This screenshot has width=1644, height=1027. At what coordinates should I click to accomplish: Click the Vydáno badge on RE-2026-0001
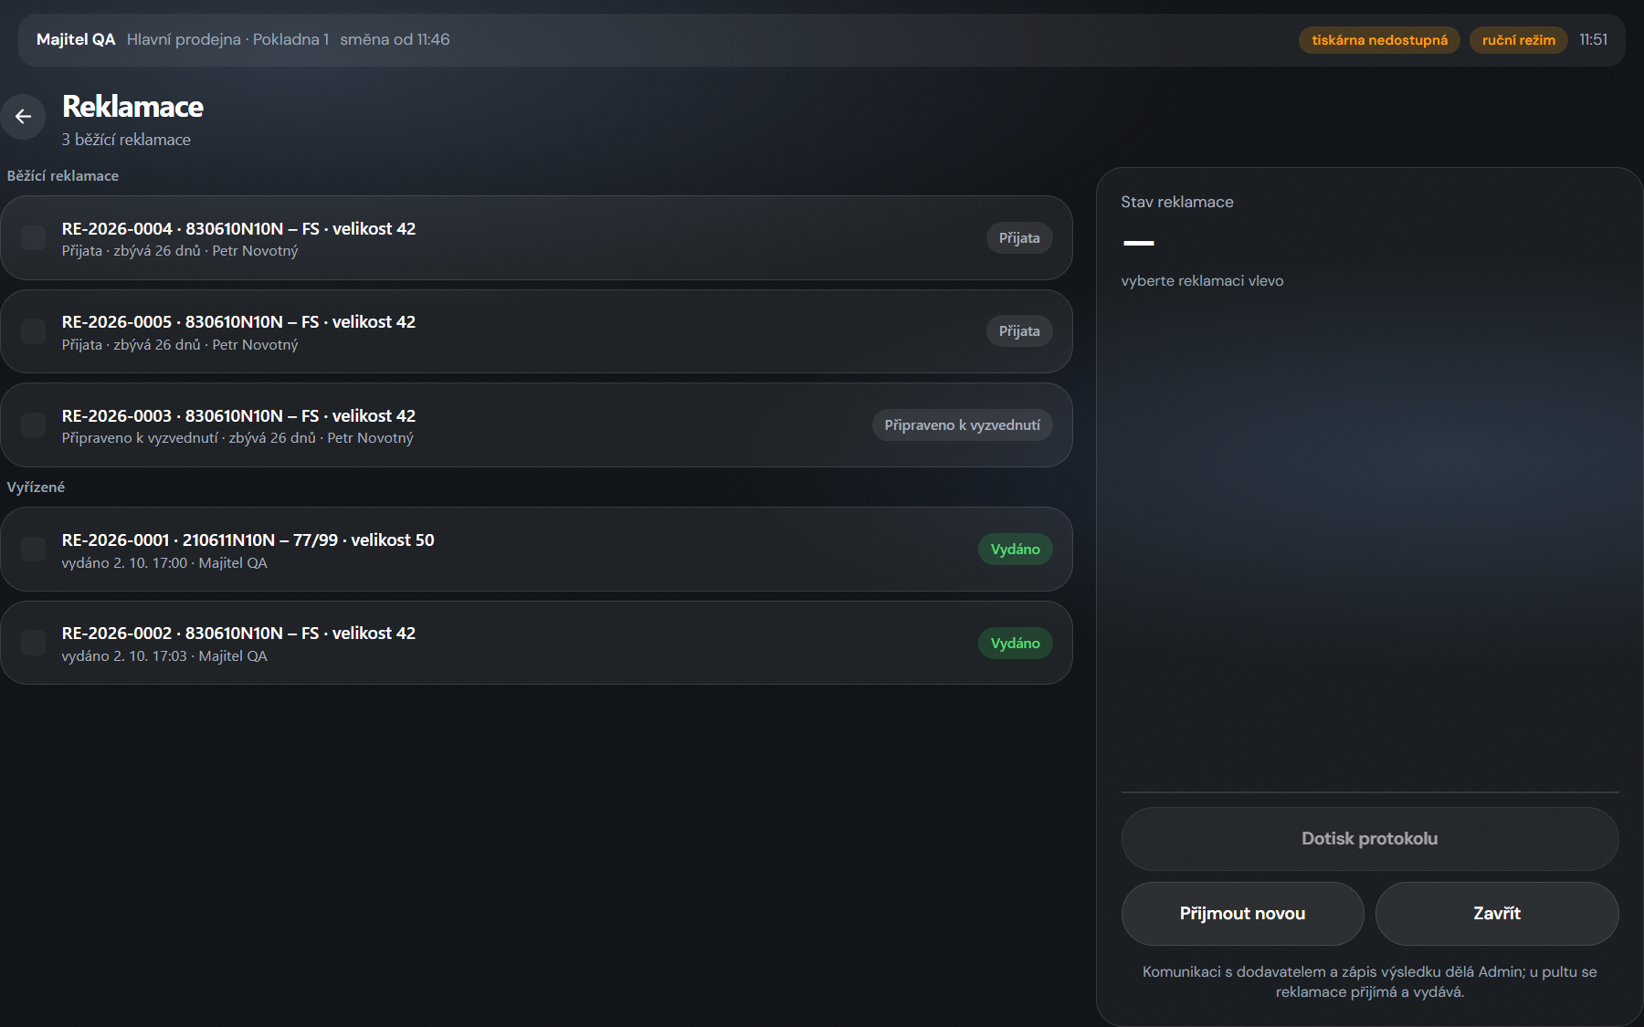[1016, 550]
